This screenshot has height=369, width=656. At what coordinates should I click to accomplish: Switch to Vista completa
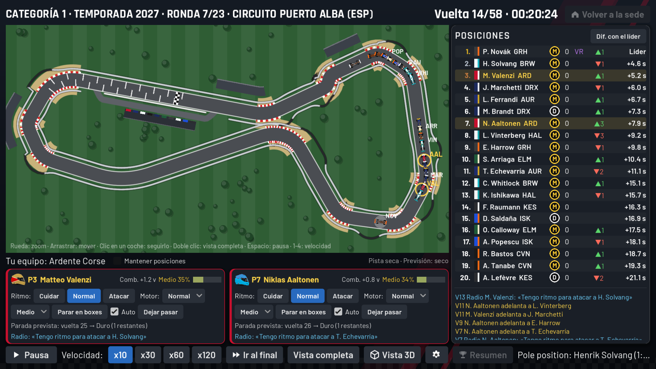[x=323, y=355]
